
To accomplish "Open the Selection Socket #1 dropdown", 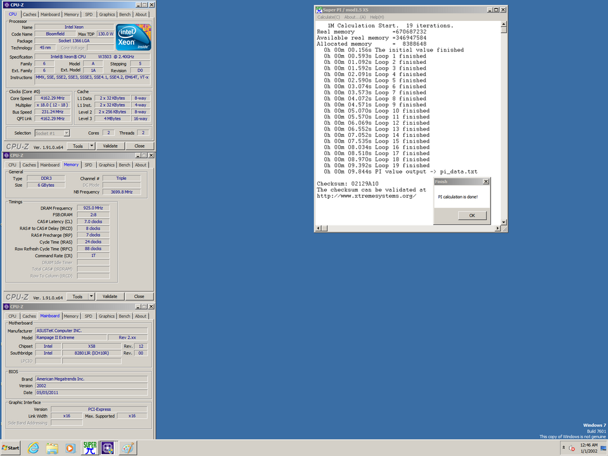I will pos(53,133).
